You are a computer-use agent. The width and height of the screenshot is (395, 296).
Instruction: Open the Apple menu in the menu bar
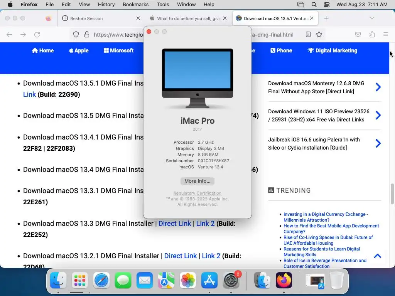[10, 4]
